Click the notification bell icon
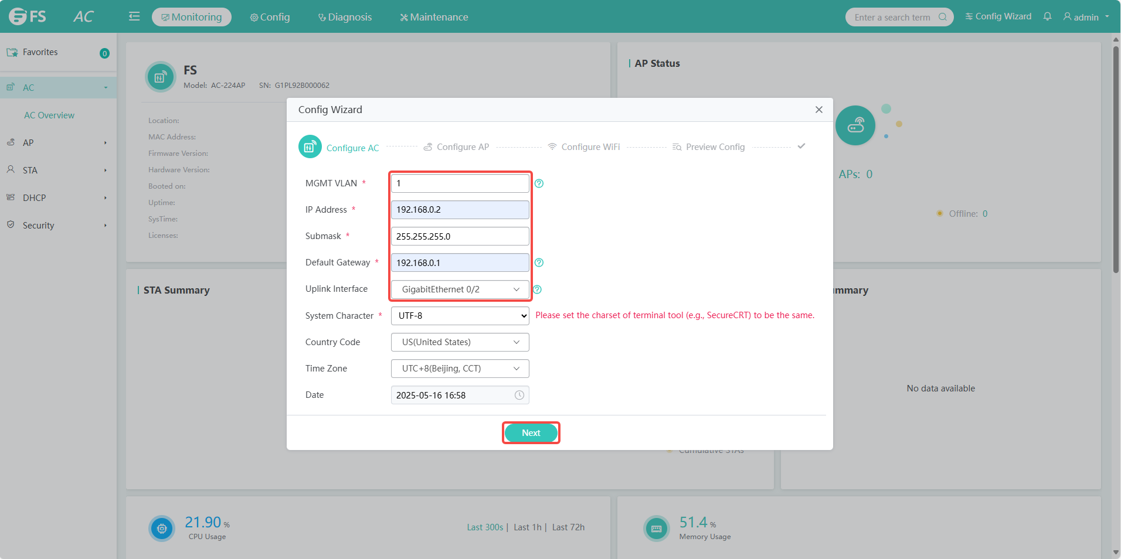 pyautogui.click(x=1047, y=16)
